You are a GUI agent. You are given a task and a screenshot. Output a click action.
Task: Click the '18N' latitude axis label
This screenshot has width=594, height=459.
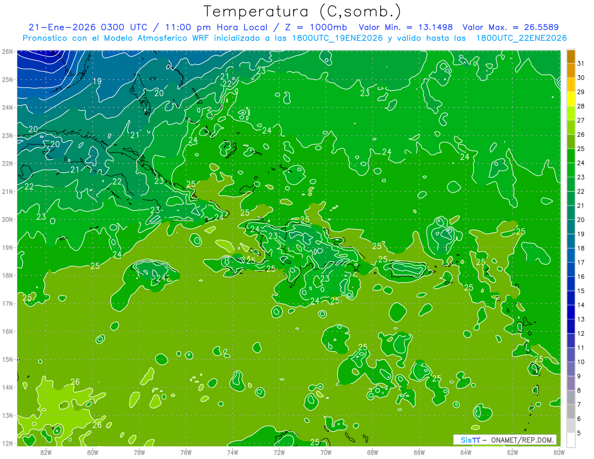click(7, 275)
